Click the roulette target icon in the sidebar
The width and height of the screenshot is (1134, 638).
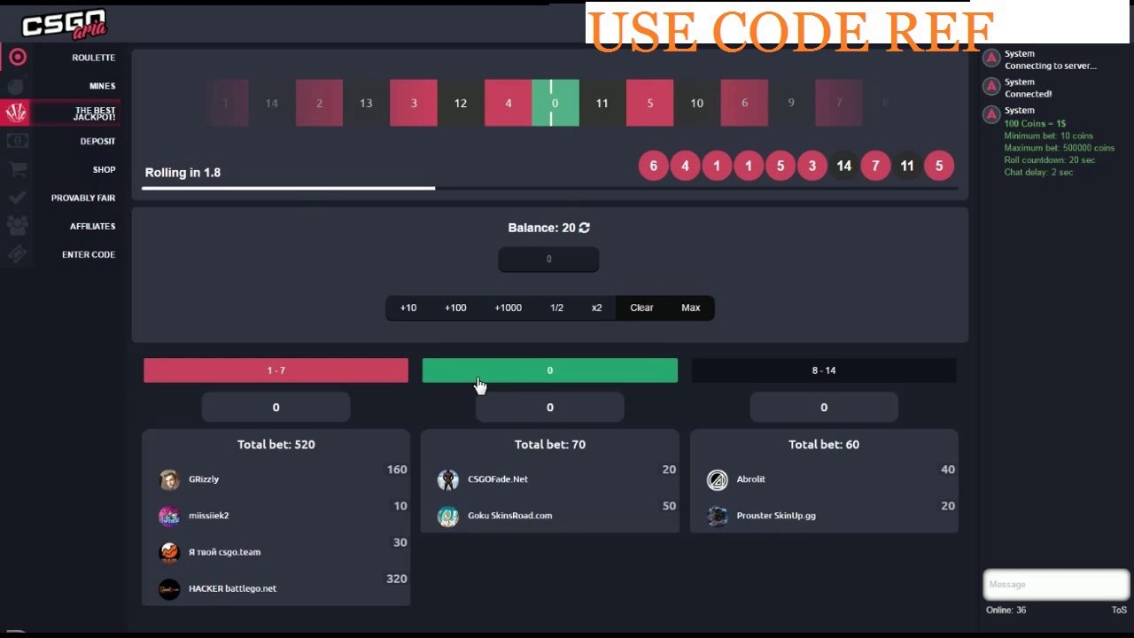tap(17, 58)
